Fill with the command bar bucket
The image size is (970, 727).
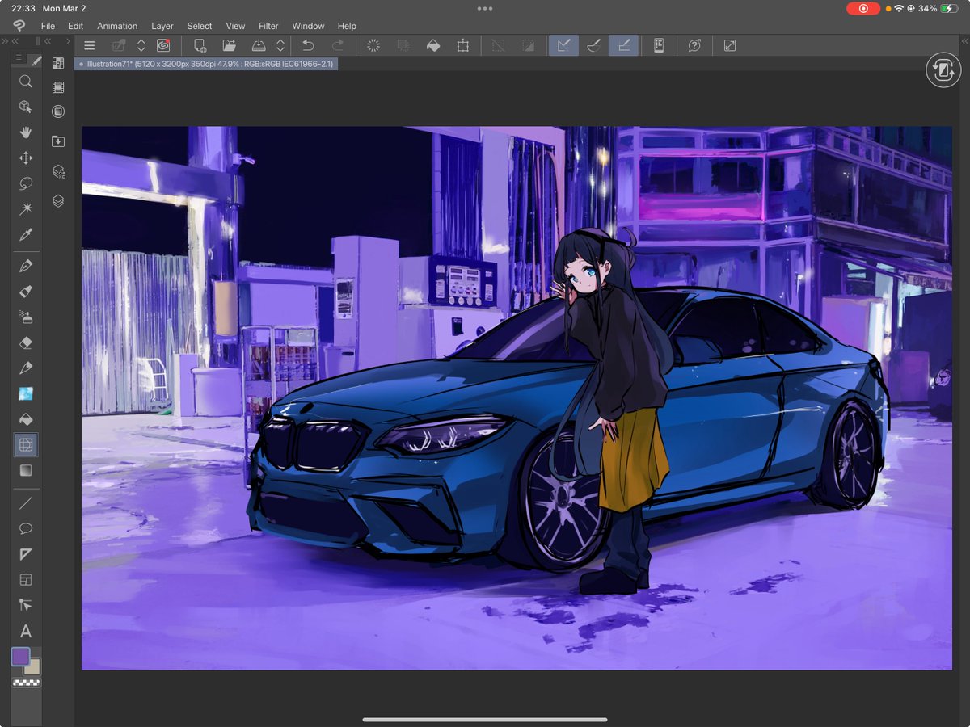coord(433,46)
